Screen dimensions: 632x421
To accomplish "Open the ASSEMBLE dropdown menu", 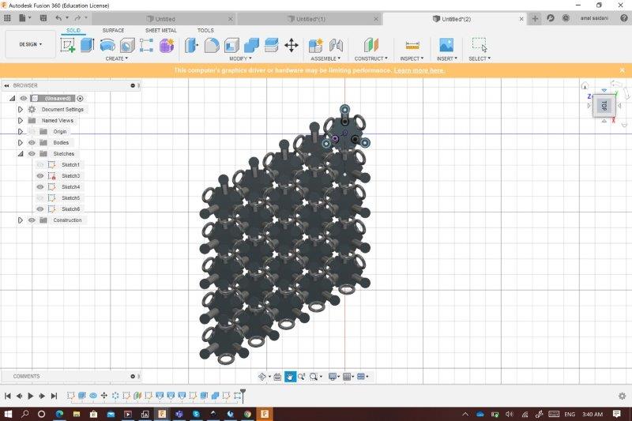I will [325, 58].
